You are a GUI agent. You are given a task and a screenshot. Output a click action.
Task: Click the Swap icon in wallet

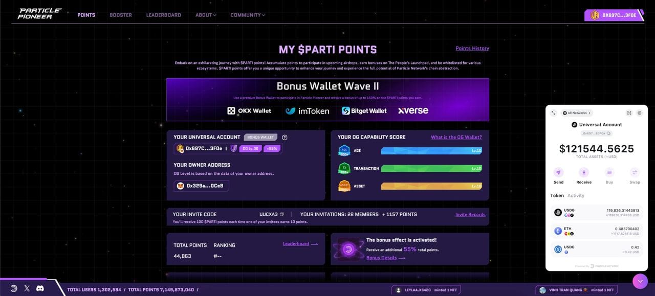click(635, 172)
